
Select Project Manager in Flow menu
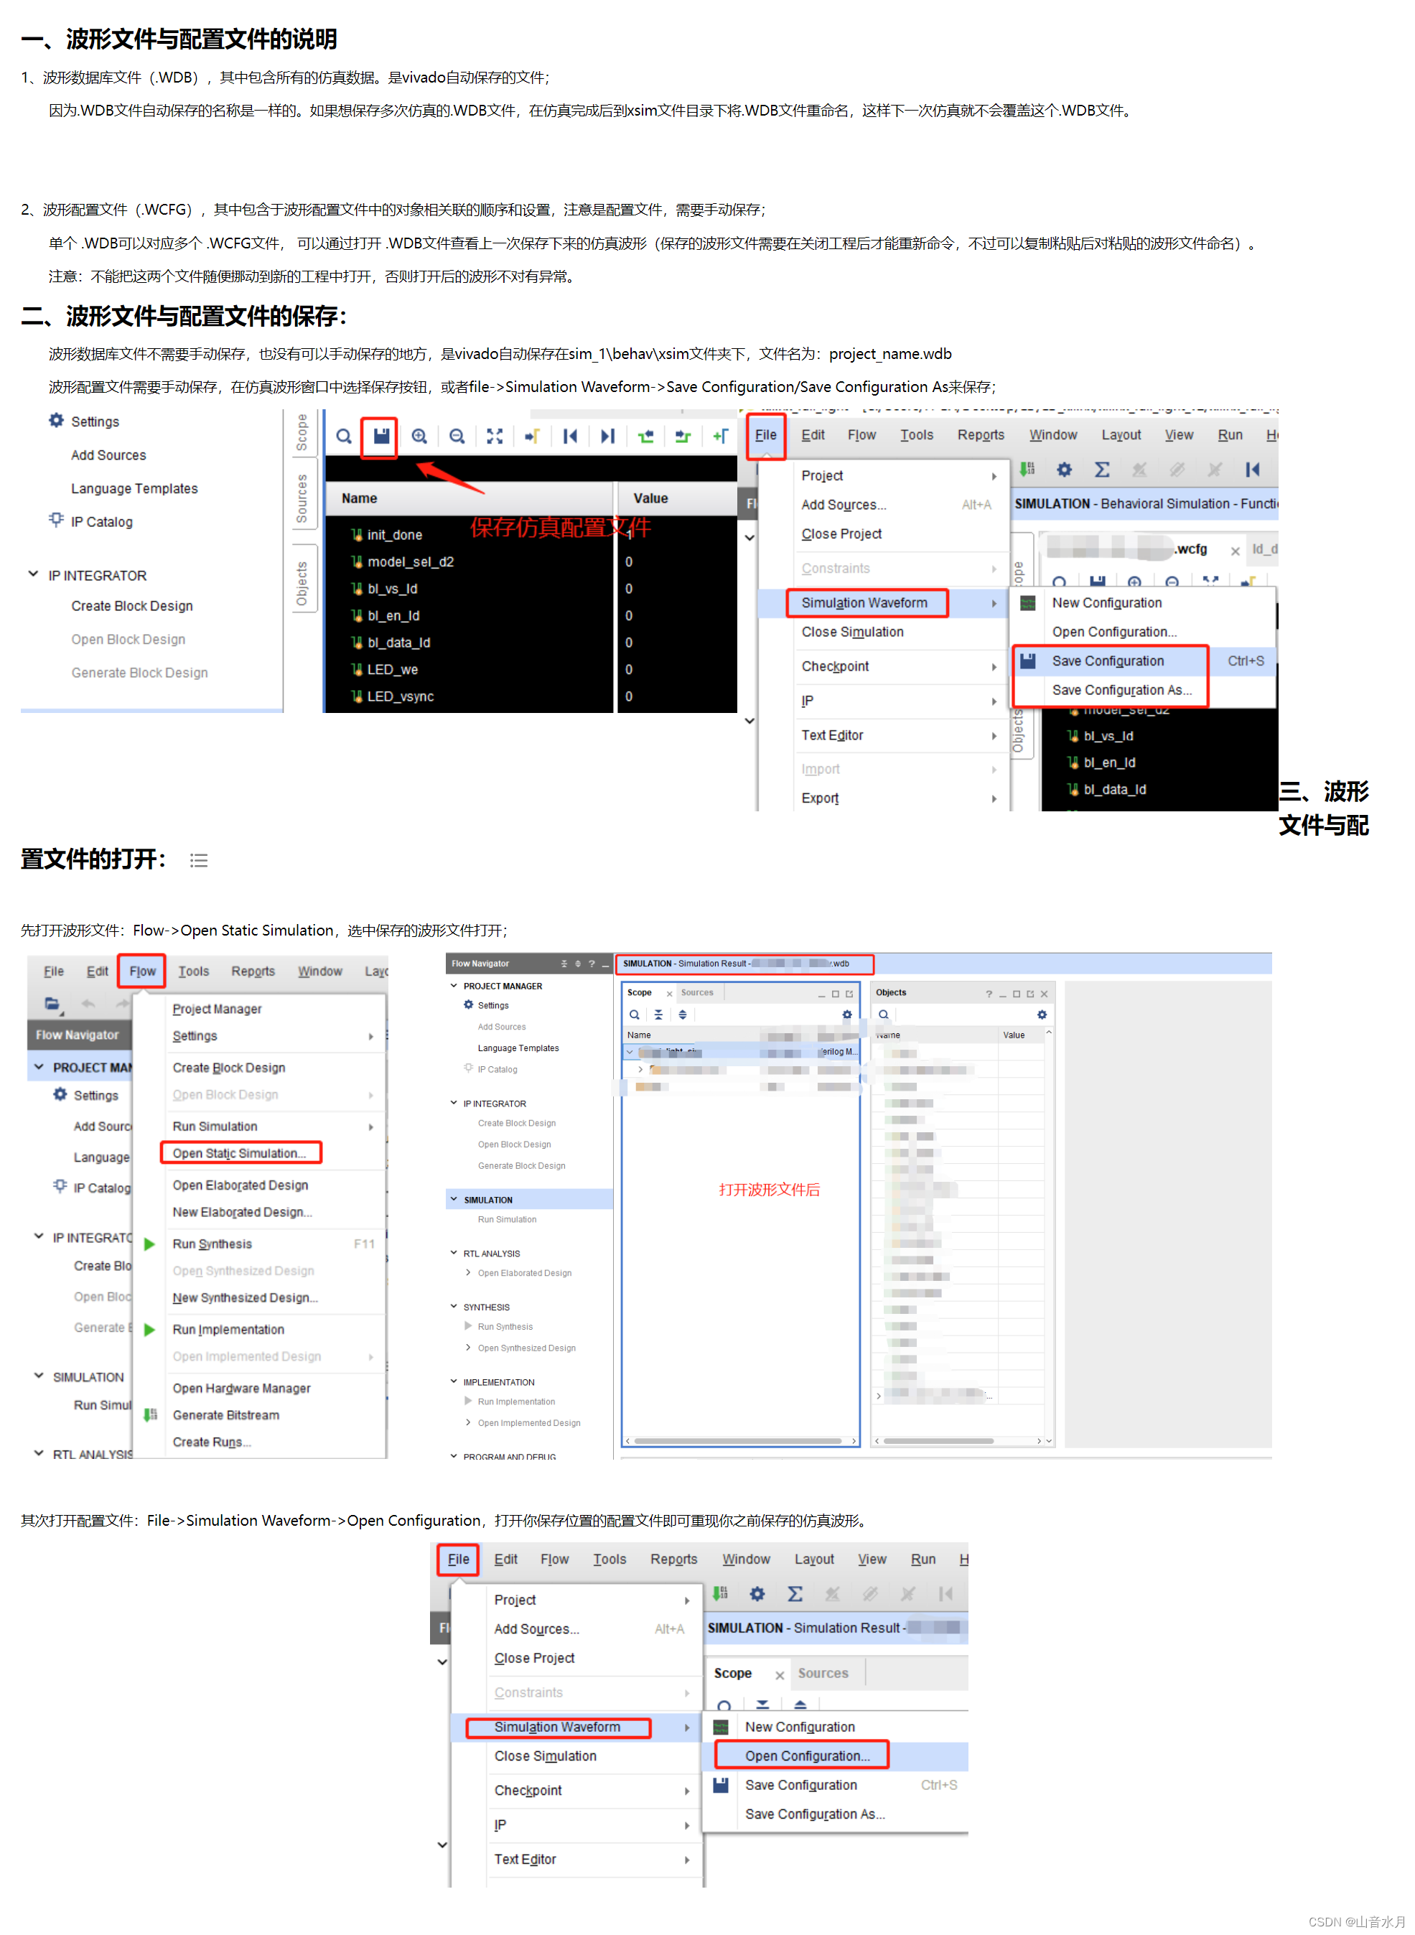click(x=217, y=1009)
